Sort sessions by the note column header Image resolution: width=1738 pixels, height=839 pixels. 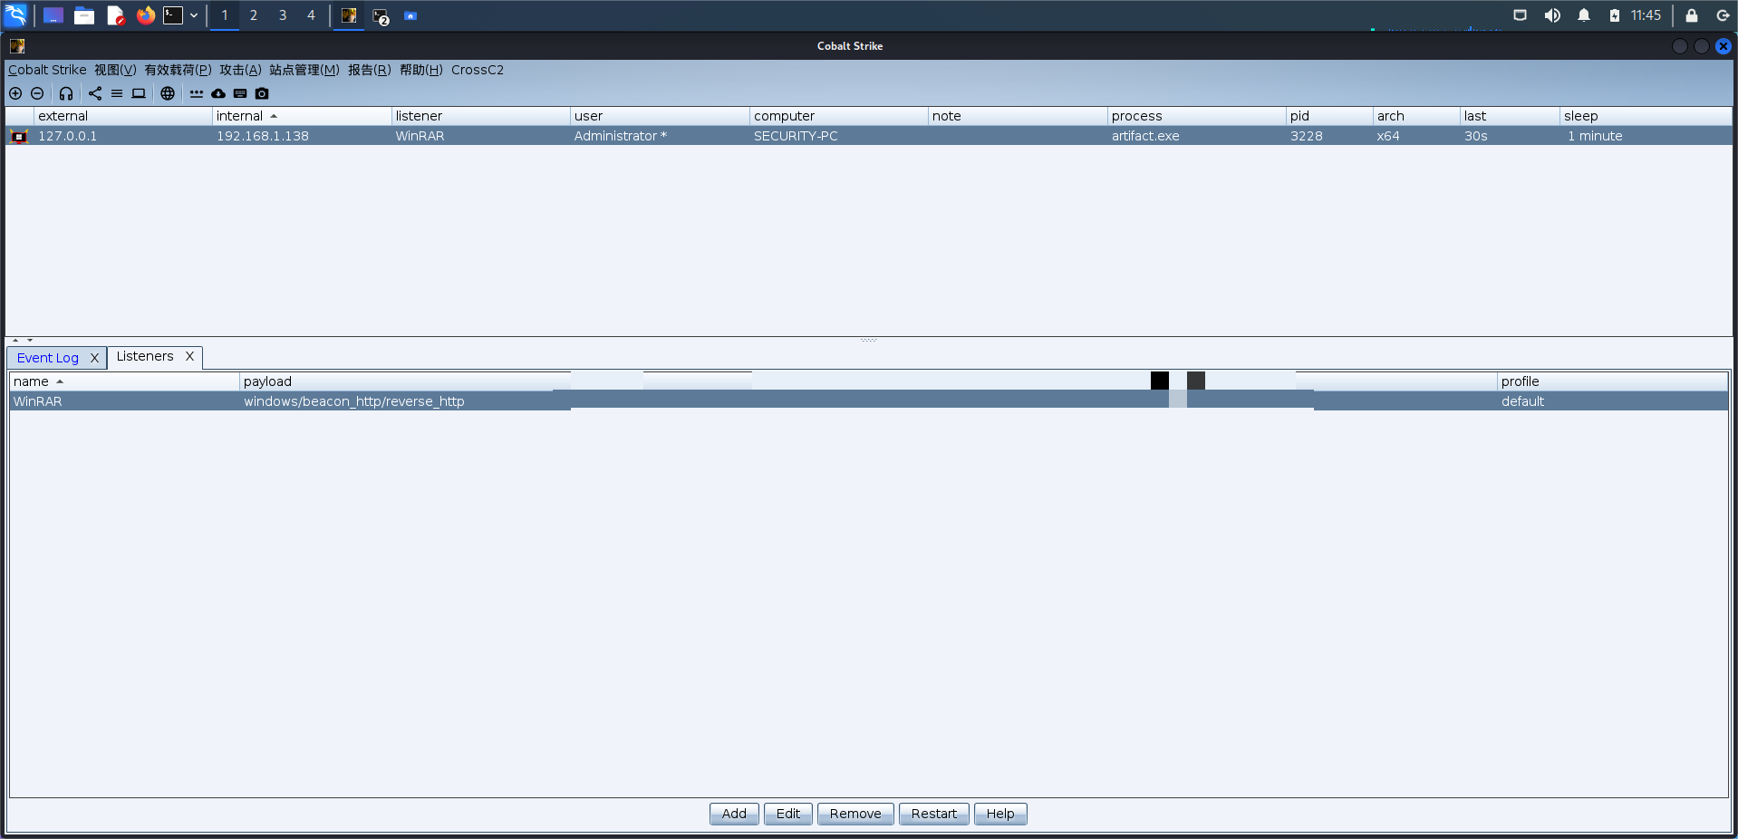click(x=1018, y=116)
